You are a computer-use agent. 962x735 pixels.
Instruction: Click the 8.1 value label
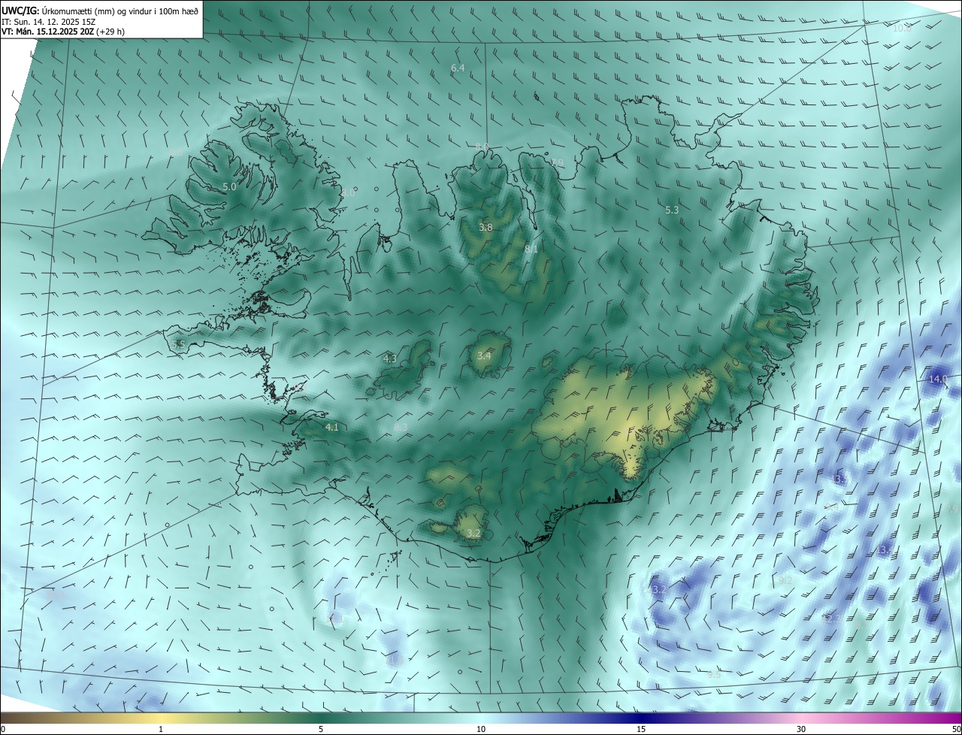[531, 249]
